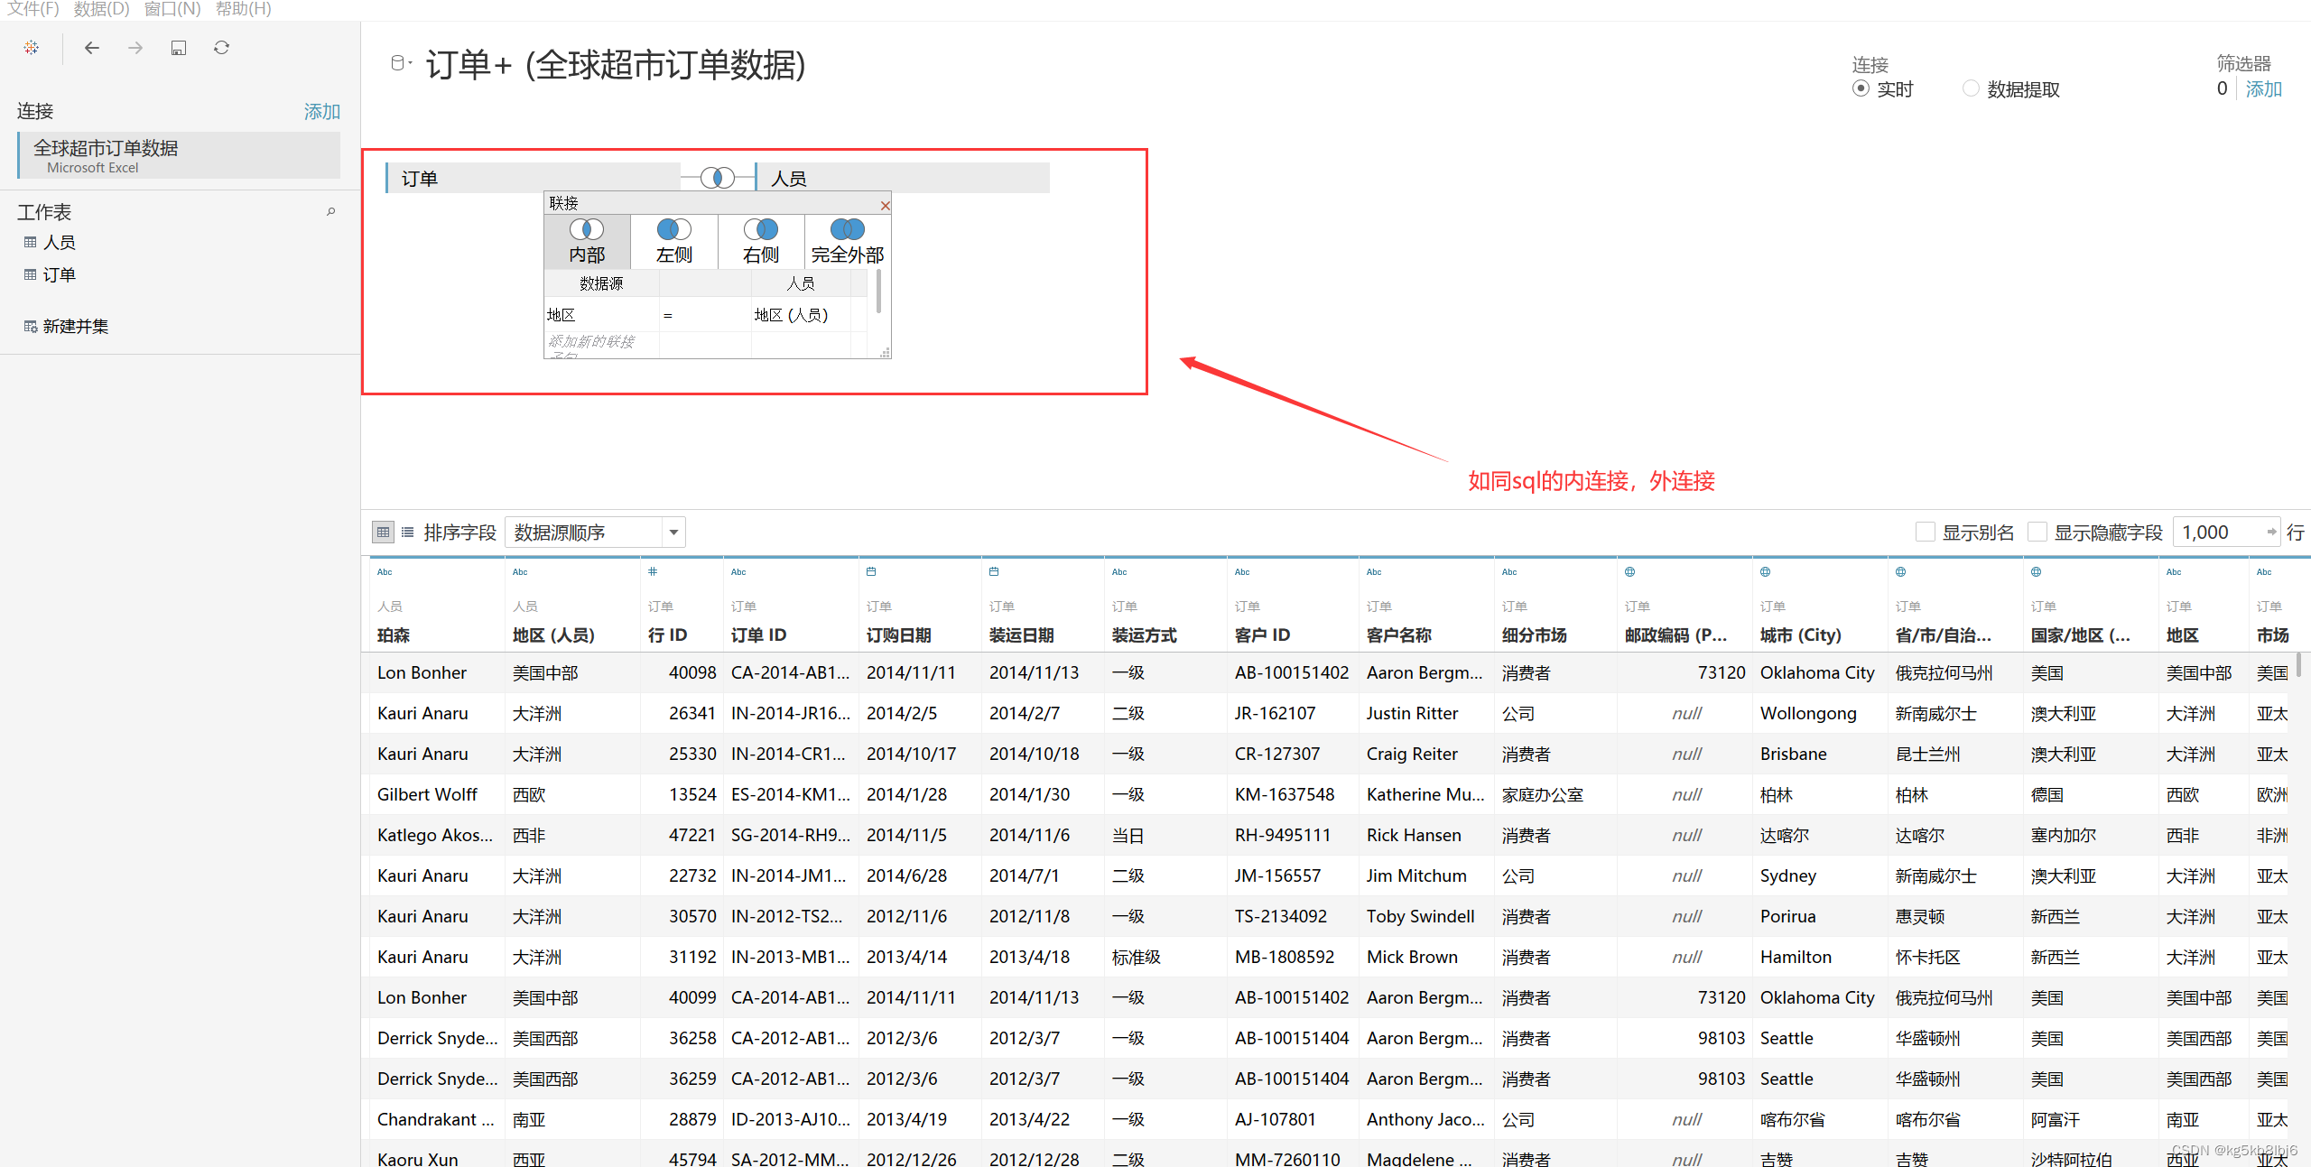The height and width of the screenshot is (1167, 2311).
Task: Click Abc type icon above 客户名称
Action: coord(1374,572)
